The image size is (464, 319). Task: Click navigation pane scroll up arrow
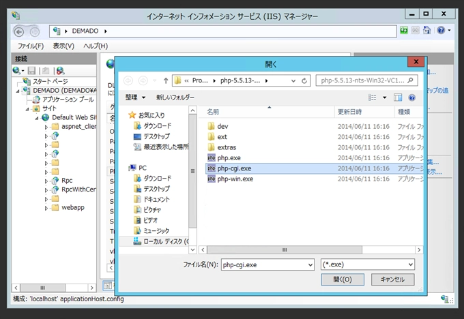(192, 110)
